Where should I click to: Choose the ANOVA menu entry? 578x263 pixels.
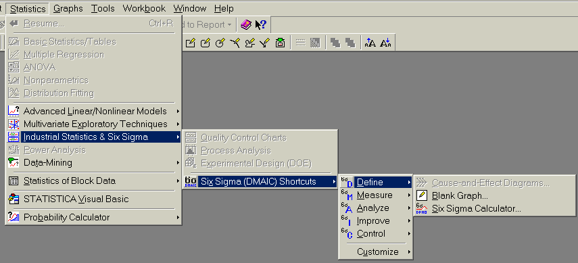point(94,68)
